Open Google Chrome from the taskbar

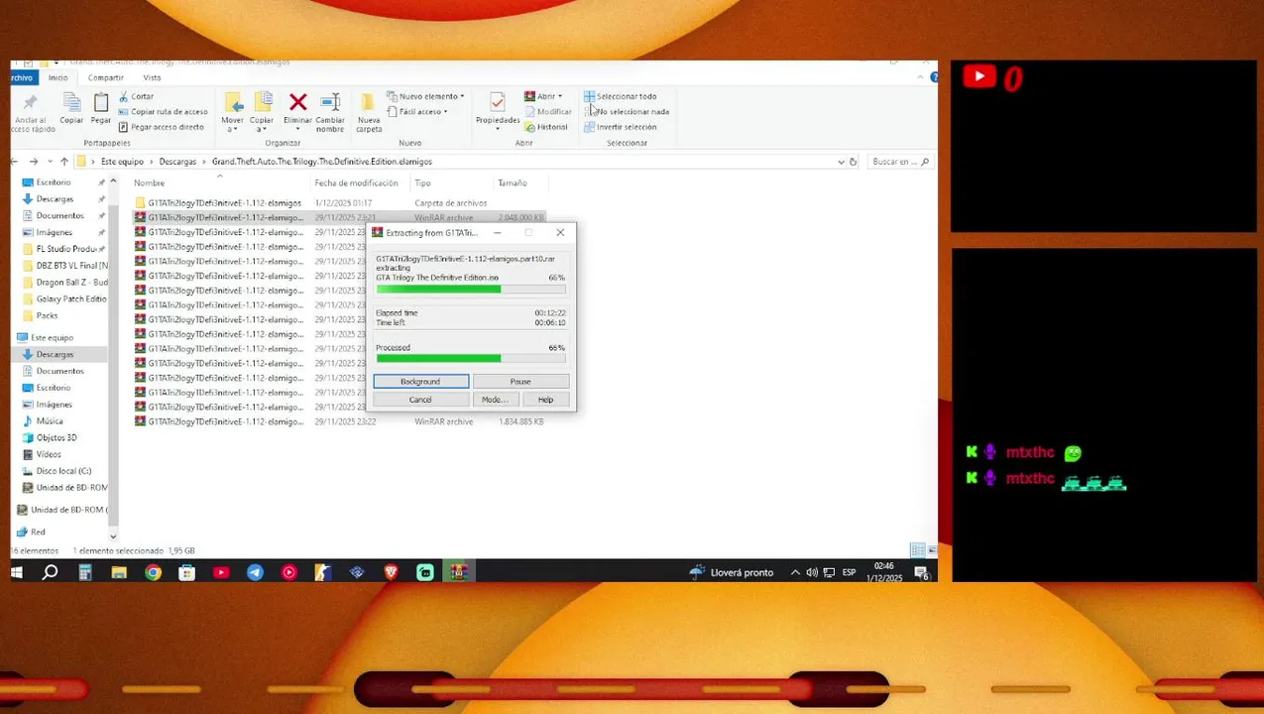(x=153, y=572)
